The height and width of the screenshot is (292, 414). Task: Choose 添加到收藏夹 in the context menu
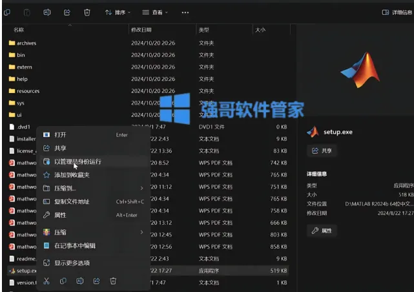[94, 175]
